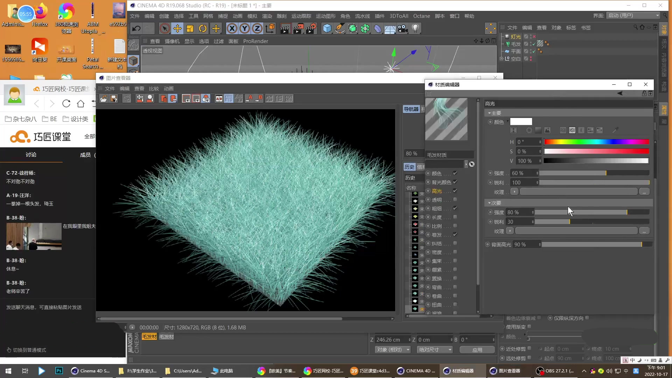This screenshot has width=672, height=378.
Task: Open the 比较 menu in Picture Viewer
Action: click(x=154, y=89)
